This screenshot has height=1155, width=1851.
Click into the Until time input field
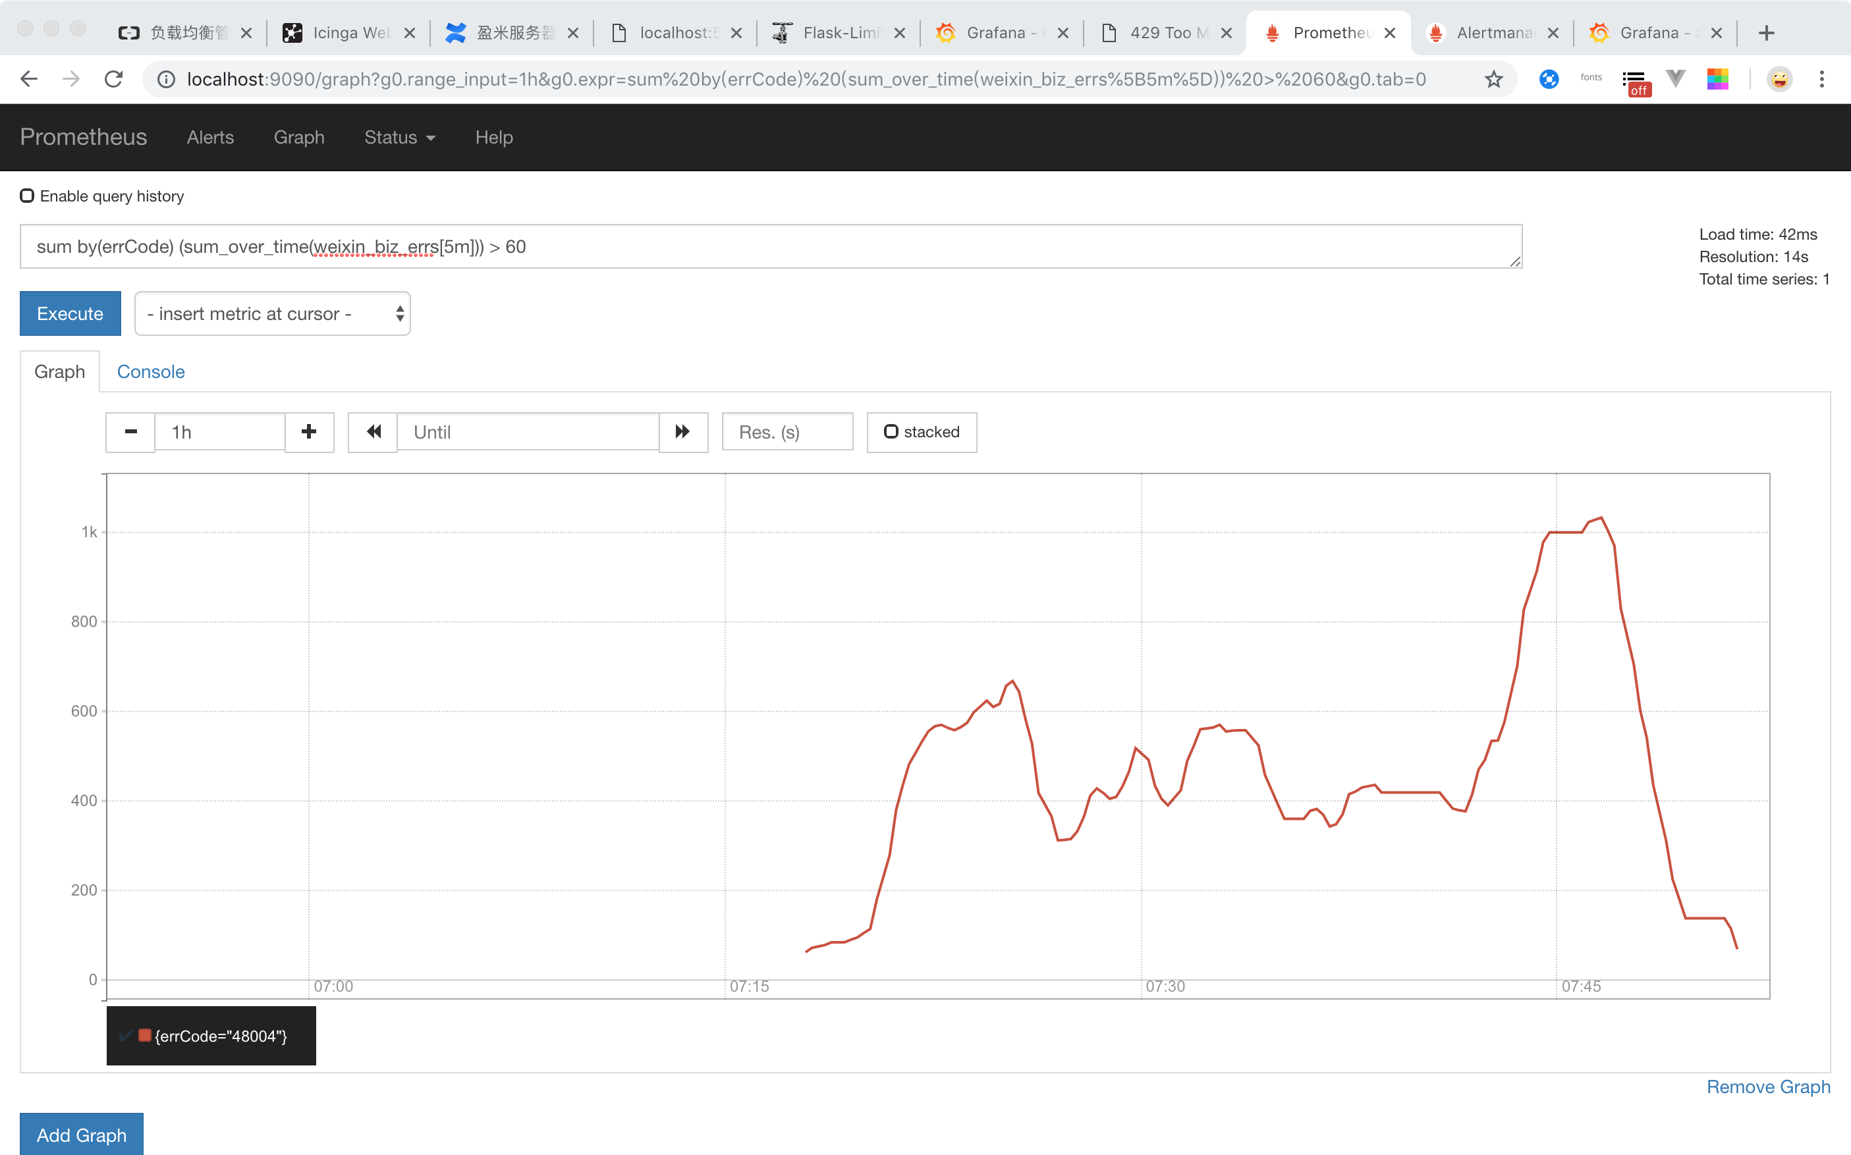(528, 433)
